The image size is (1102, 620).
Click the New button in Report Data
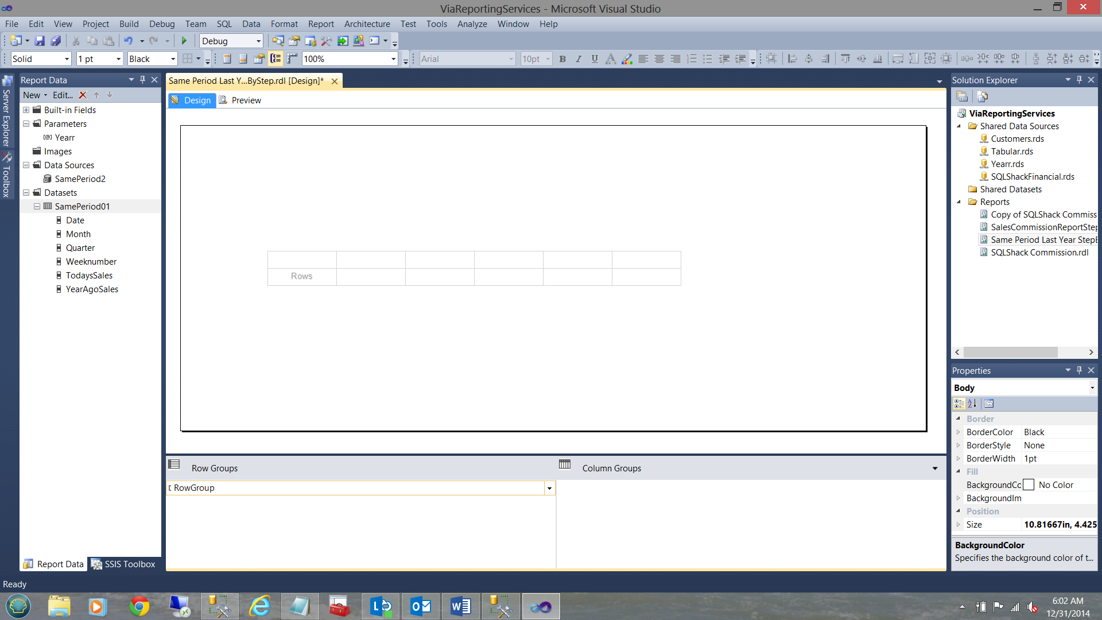click(32, 95)
